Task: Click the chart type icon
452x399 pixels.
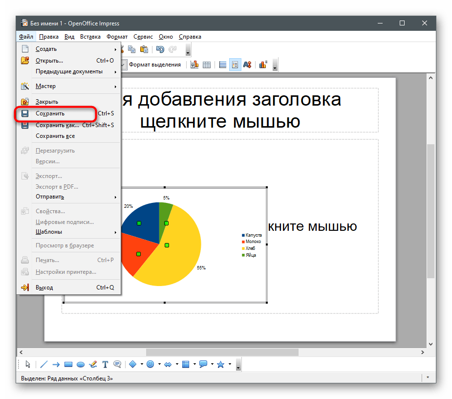Action: pyautogui.click(x=194, y=65)
